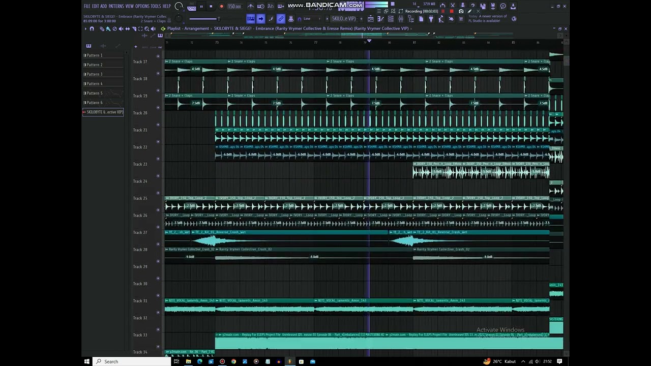Toggle the PAT/SONG mode switch
This screenshot has width=651, height=366.
coord(192,7)
